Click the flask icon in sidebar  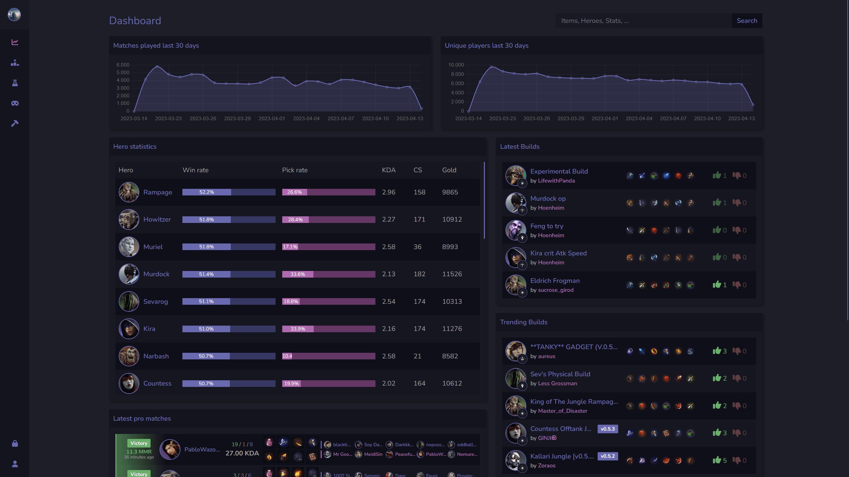[15, 83]
